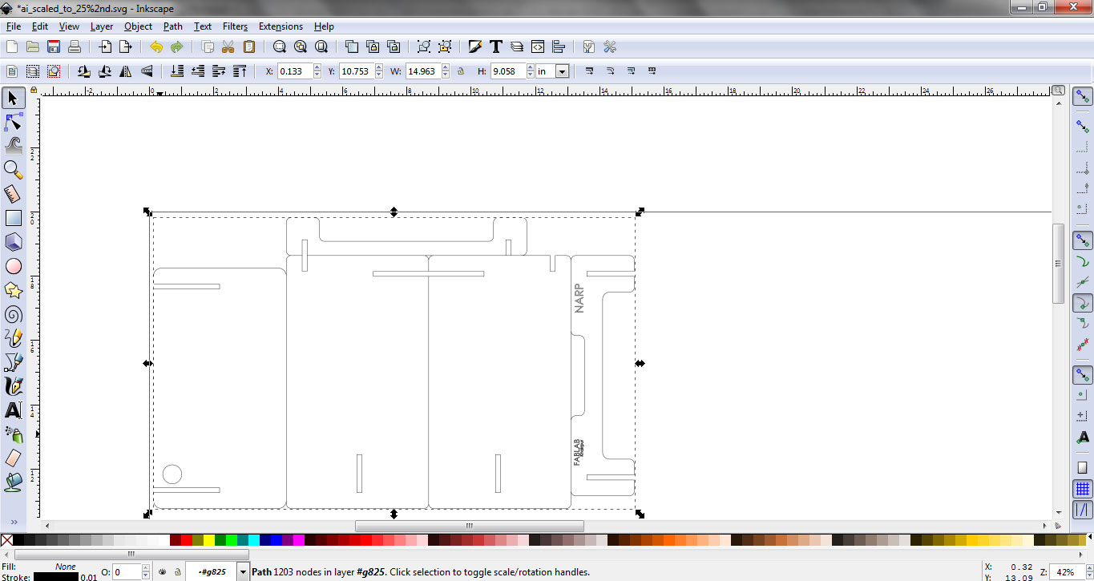The width and height of the screenshot is (1094, 581).
Task: Choose the Spiral tool
Action: point(14,314)
